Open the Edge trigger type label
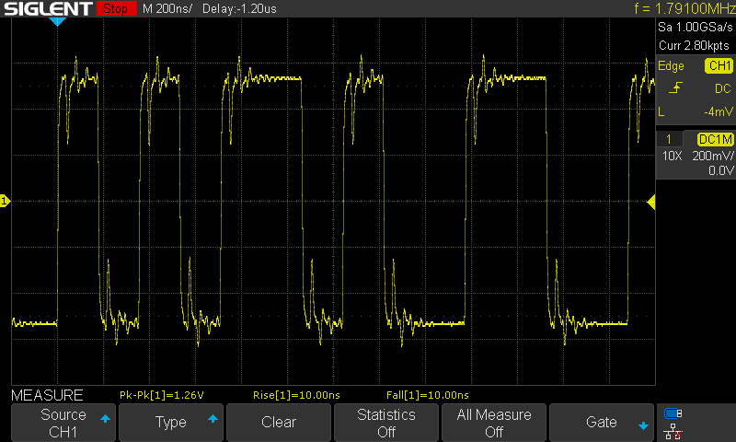 point(671,66)
